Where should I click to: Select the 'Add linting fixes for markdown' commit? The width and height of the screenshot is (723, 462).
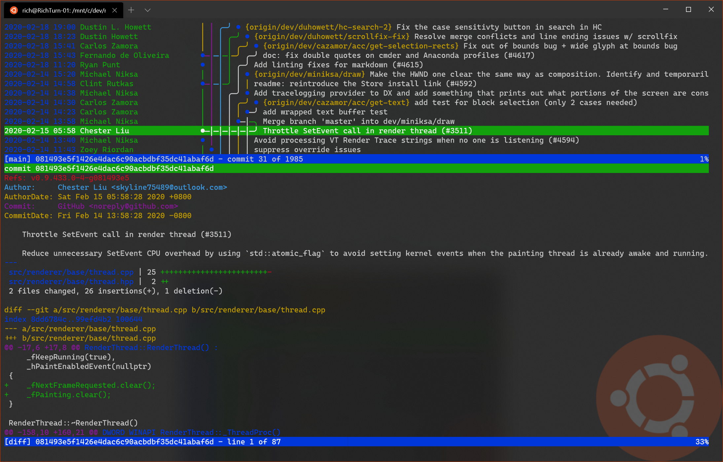click(338, 65)
